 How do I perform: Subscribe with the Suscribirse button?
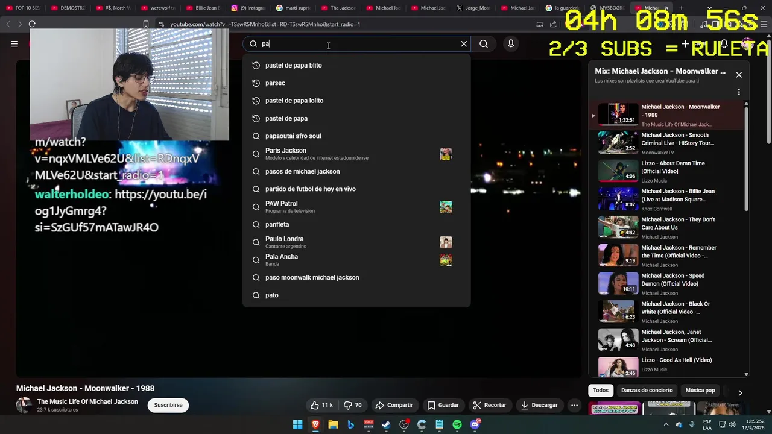168,405
